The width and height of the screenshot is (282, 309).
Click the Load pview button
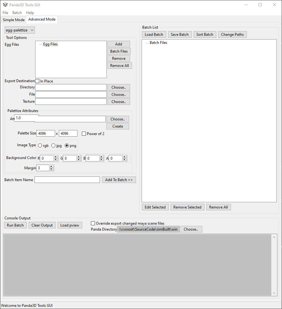[70, 225]
